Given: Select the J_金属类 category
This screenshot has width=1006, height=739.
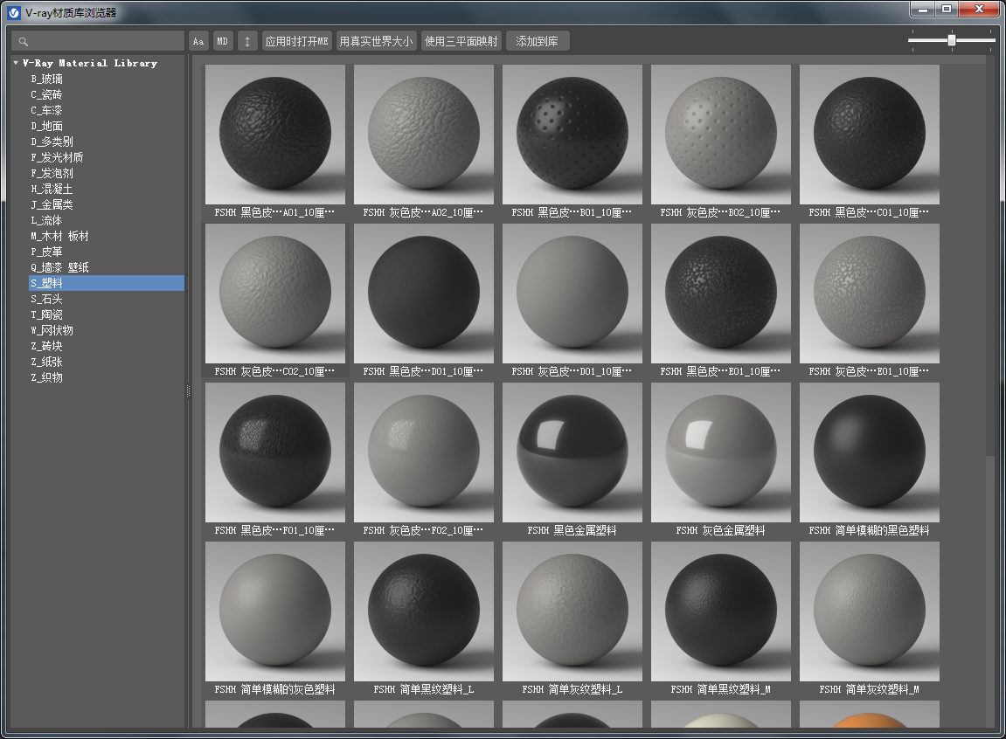Looking at the screenshot, I should pos(52,204).
